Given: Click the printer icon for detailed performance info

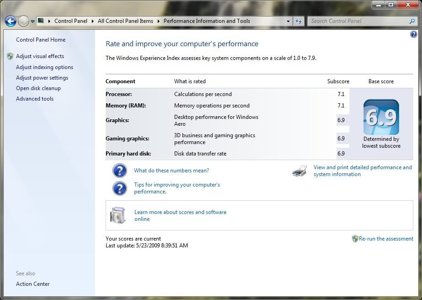Looking at the screenshot, I should click(299, 171).
